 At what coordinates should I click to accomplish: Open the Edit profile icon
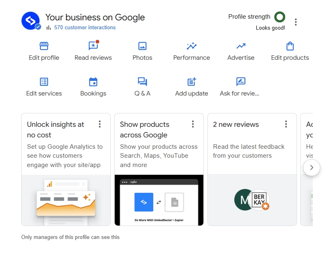pos(44,46)
